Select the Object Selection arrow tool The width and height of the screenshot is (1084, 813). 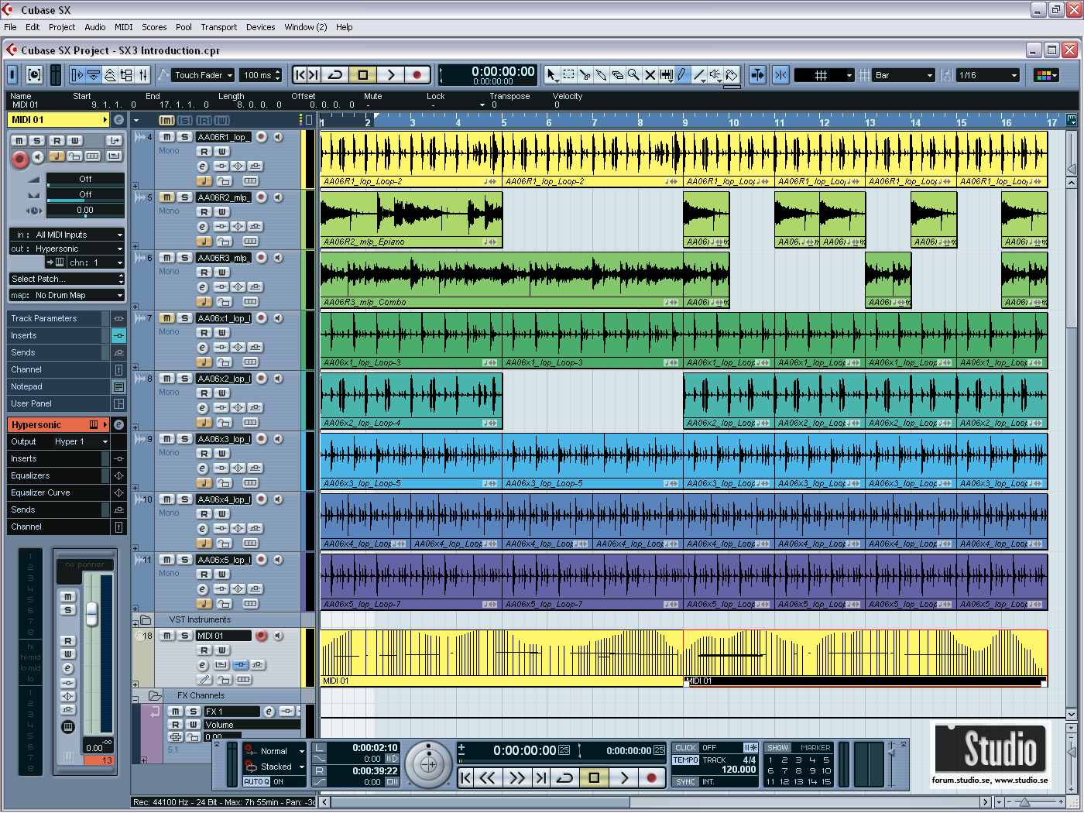[x=551, y=75]
